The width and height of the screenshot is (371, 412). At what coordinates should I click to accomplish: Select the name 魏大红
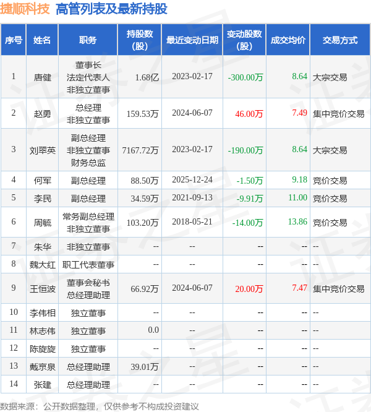pyautogui.click(x=43, y=265)
